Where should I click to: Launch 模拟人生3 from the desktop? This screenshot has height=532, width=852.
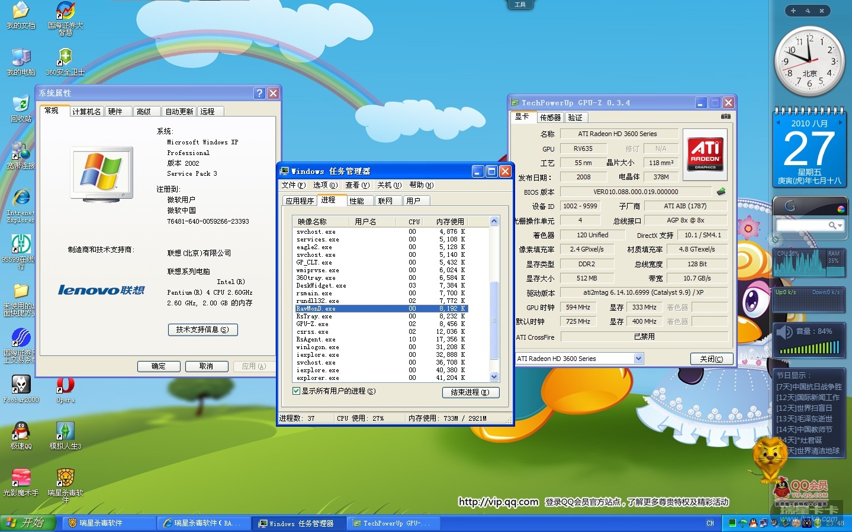click(65, 436)
